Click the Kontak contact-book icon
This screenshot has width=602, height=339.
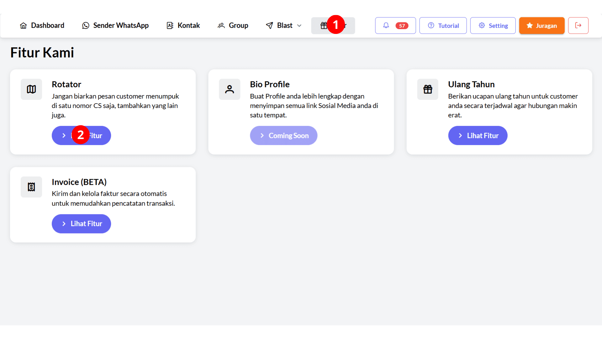[x=170, y=25]
